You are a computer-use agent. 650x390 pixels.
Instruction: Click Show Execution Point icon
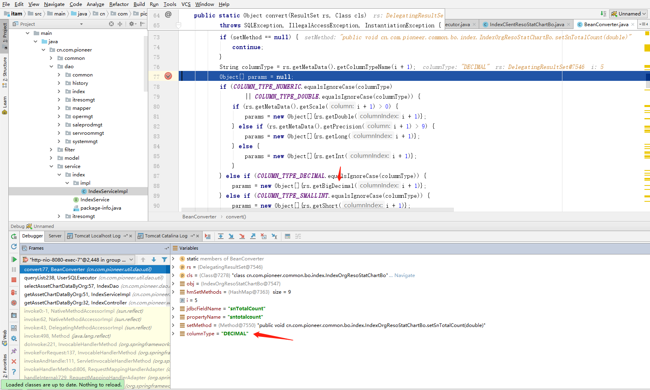208,236
